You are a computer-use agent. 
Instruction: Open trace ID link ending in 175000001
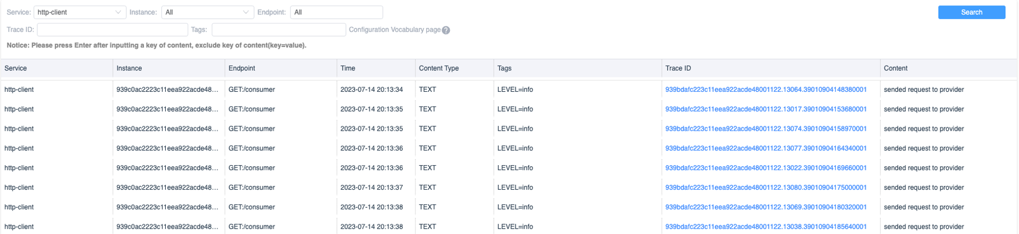(x=766, y=188)
